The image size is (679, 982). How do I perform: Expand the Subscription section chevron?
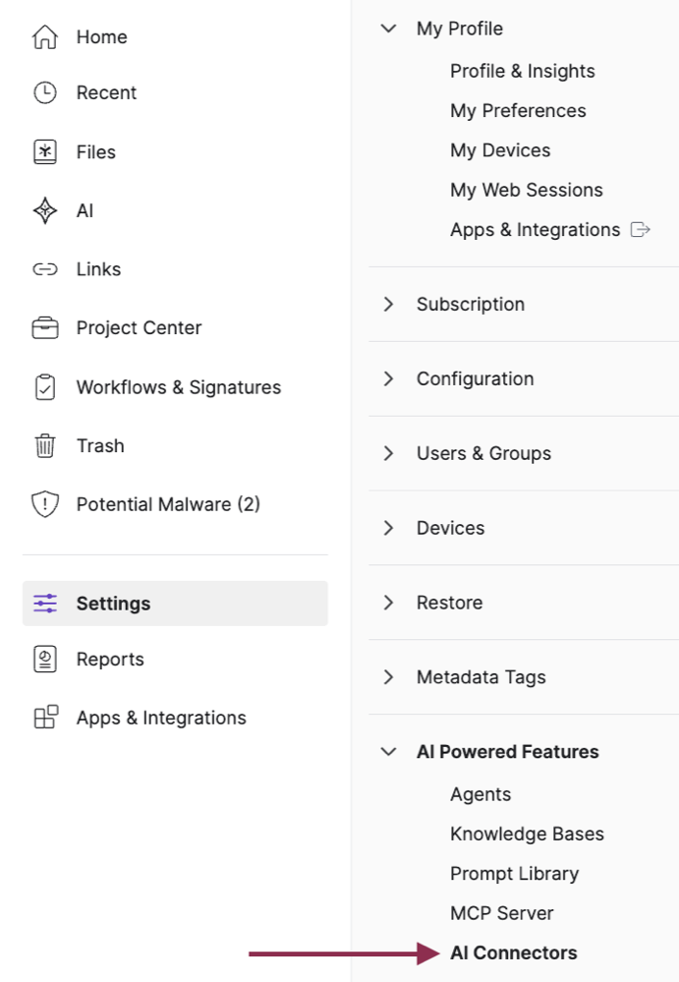click(x=388, y=305)
